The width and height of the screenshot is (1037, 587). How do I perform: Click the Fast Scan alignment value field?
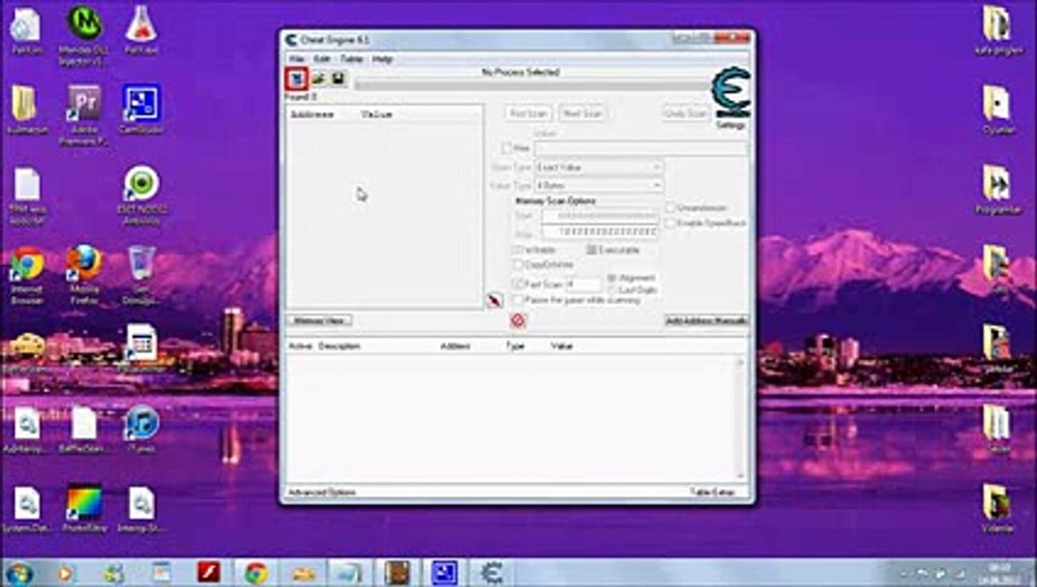point(584,284)
